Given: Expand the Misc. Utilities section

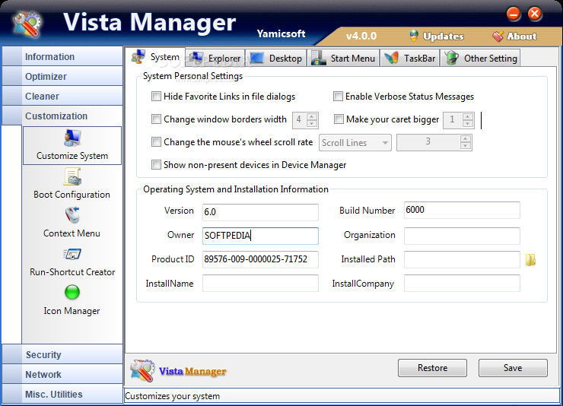Looking at the screenshot, I should click(x=62, y=394).
